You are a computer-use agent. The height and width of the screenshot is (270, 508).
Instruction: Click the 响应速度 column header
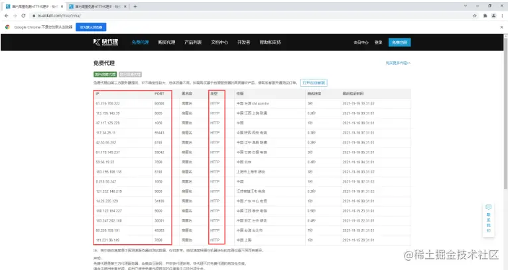click(314, 93)
